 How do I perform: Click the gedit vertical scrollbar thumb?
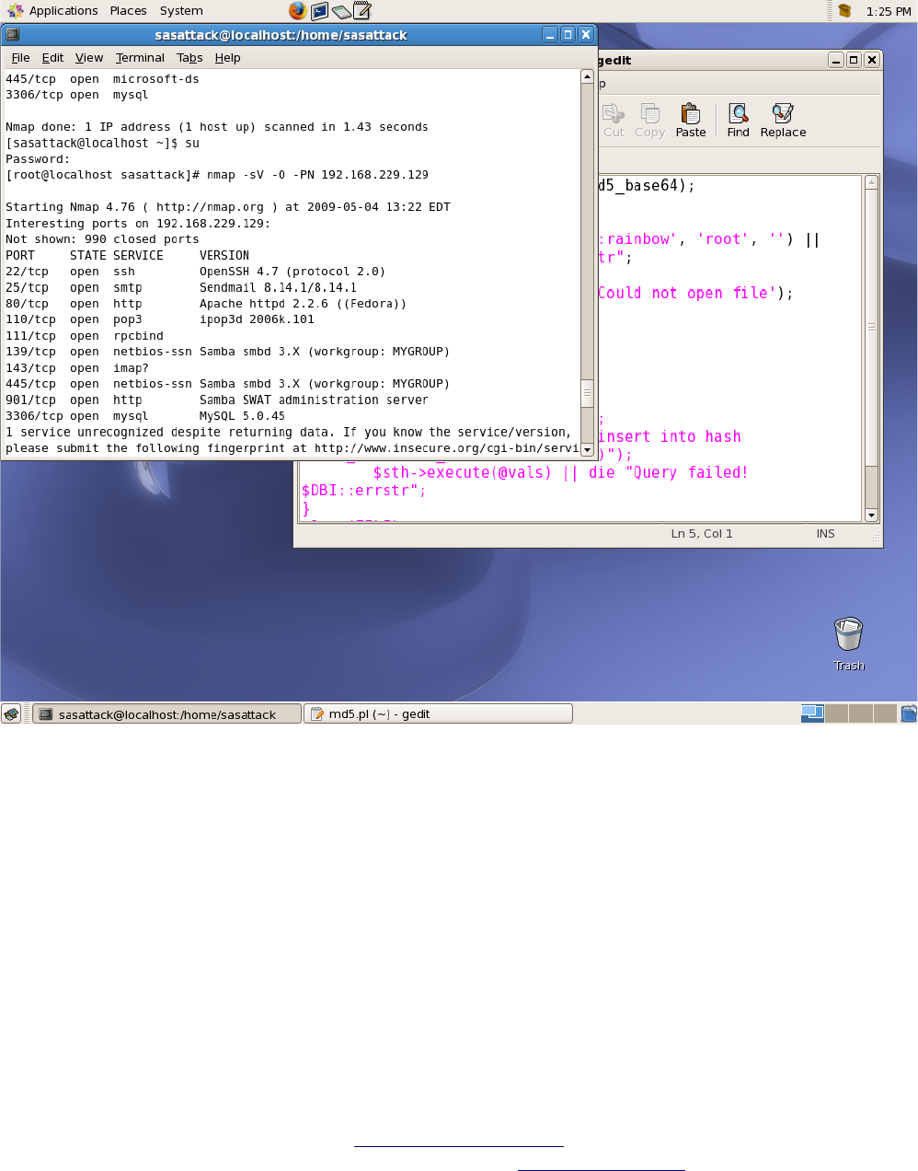click(871, 327)
